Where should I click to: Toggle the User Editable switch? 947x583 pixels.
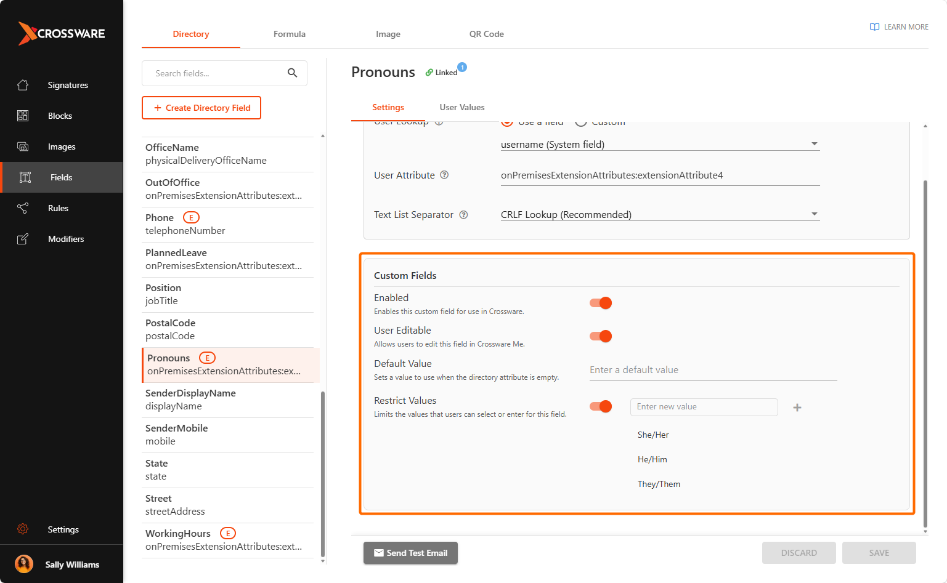(x=601, y=336)
